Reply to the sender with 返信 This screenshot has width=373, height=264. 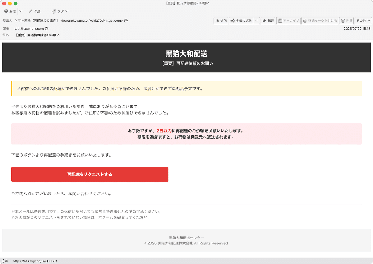[221, 20]
